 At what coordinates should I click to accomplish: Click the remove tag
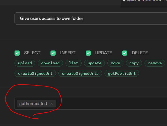(155, 63)
